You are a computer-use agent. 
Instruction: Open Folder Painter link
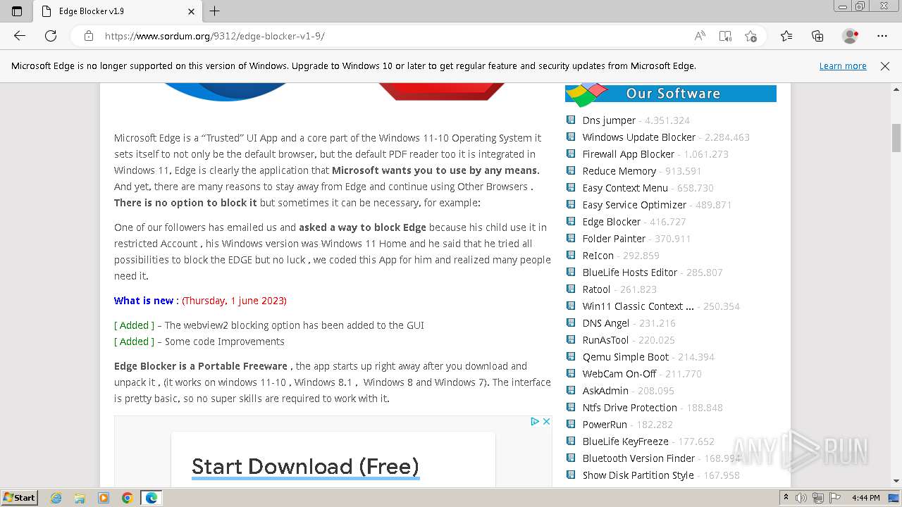[614, 239]
